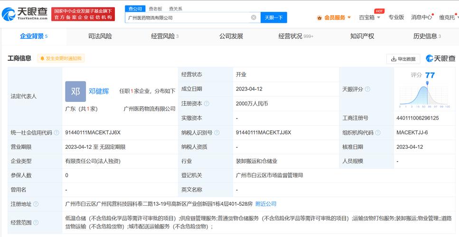459x237 pixels.
Task: Click the 工商注册号 value 440111006296125
Action: tap(417, 118)
